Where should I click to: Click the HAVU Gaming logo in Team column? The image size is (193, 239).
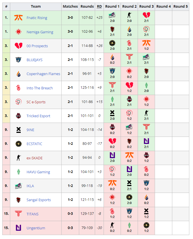pos(18,172)
